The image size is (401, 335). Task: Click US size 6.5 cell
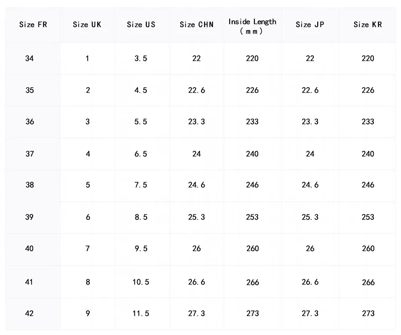tap(141, 154)
